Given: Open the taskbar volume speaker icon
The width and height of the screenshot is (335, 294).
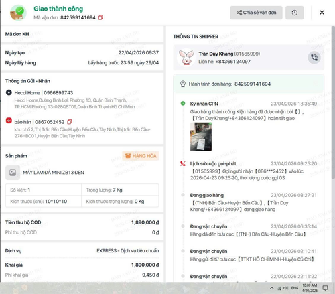Looking at the screenshot, I should pyautogui.click(x=285, y=288).
